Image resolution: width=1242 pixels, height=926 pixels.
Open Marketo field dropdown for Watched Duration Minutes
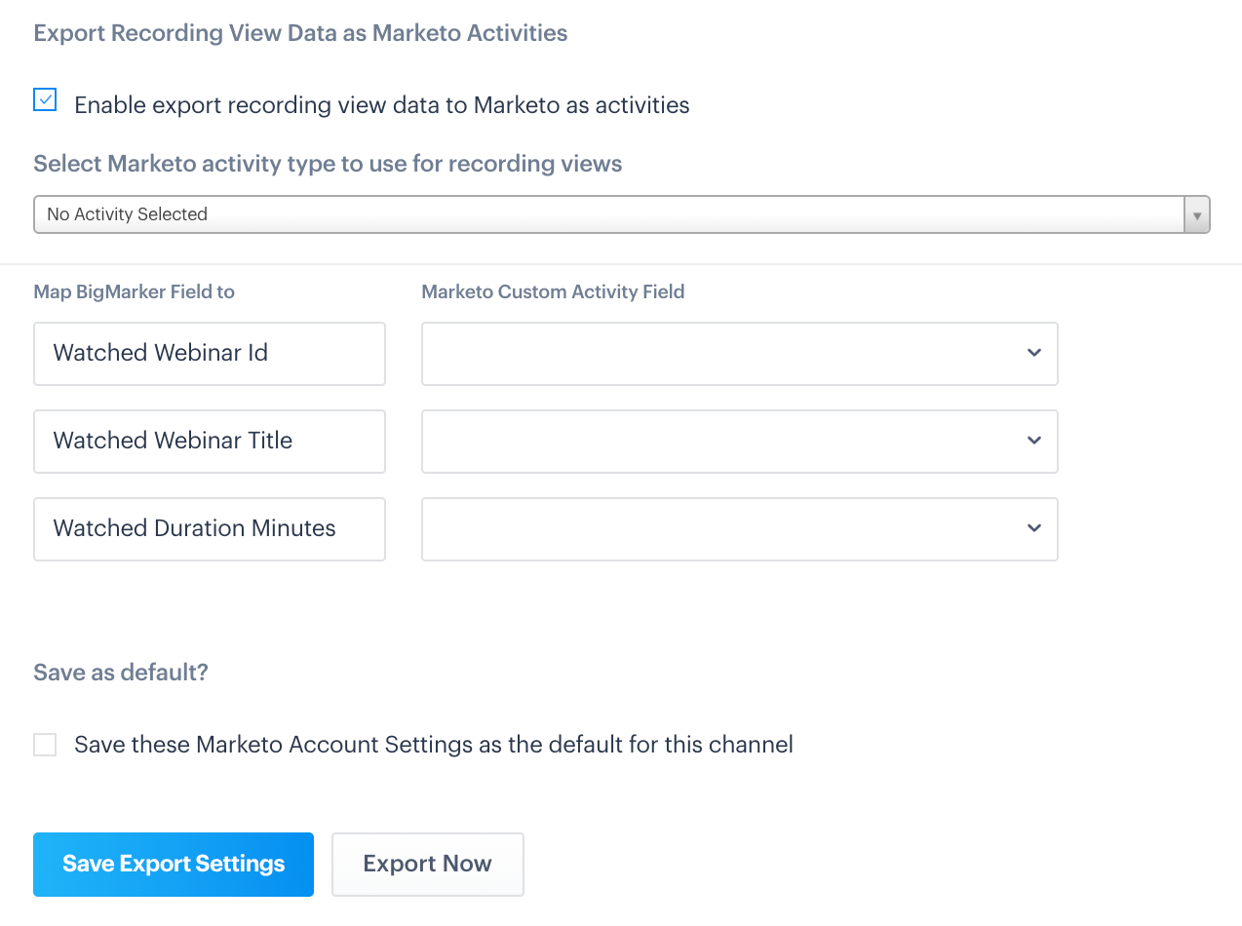(x=740, y=529)
